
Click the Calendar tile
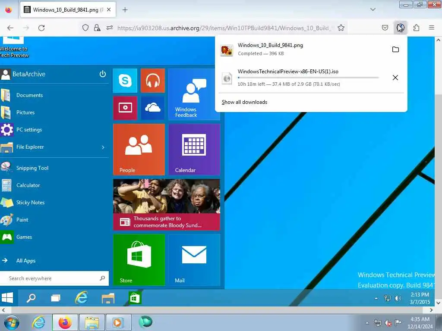click(x=194, y=150)
